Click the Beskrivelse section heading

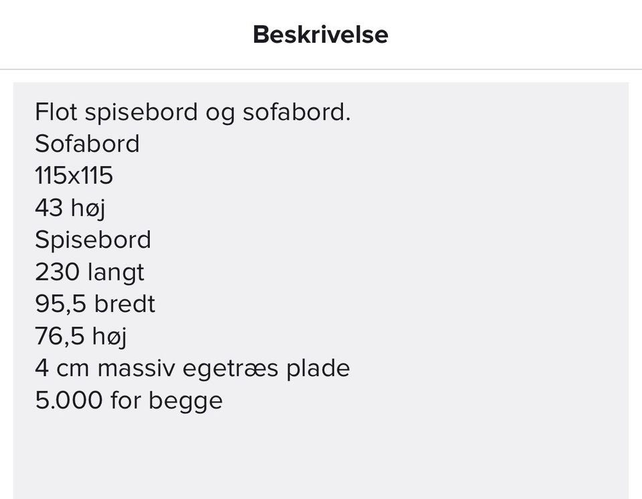pyautogui.click(x=320, y=35)
